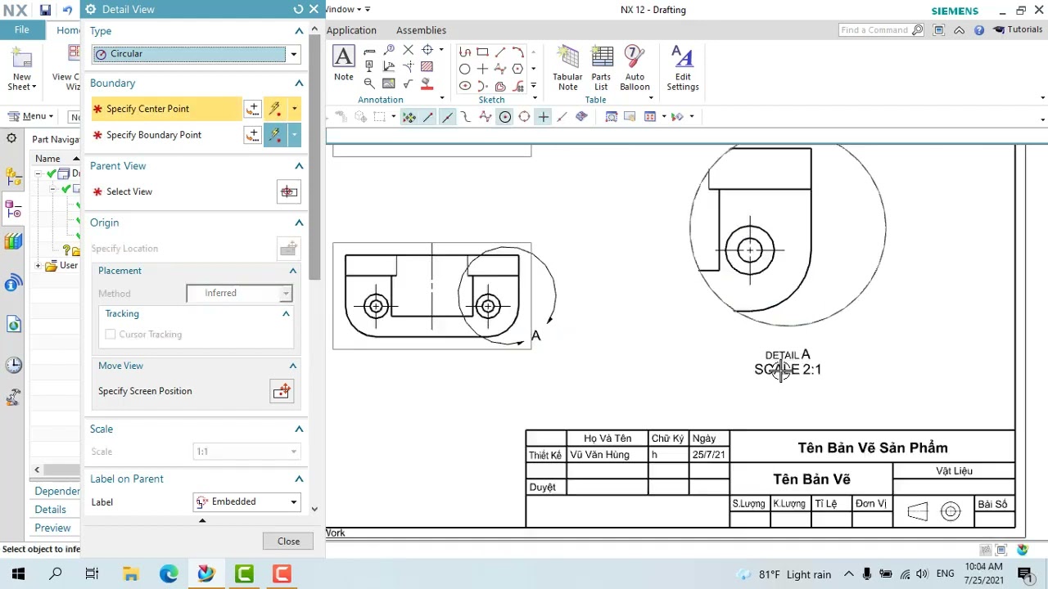
Task: Click the Area Fill crosshatch icon
Action: 427,67
